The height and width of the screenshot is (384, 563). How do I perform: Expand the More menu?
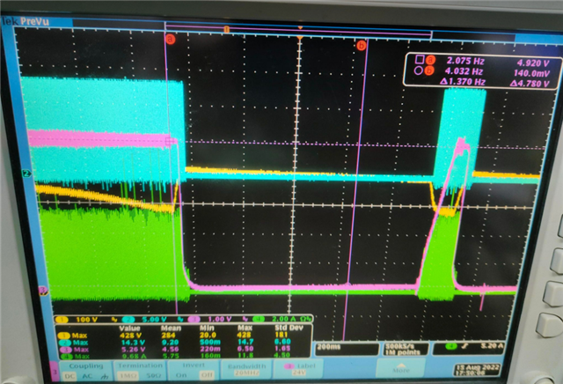(x=401, y=366)
